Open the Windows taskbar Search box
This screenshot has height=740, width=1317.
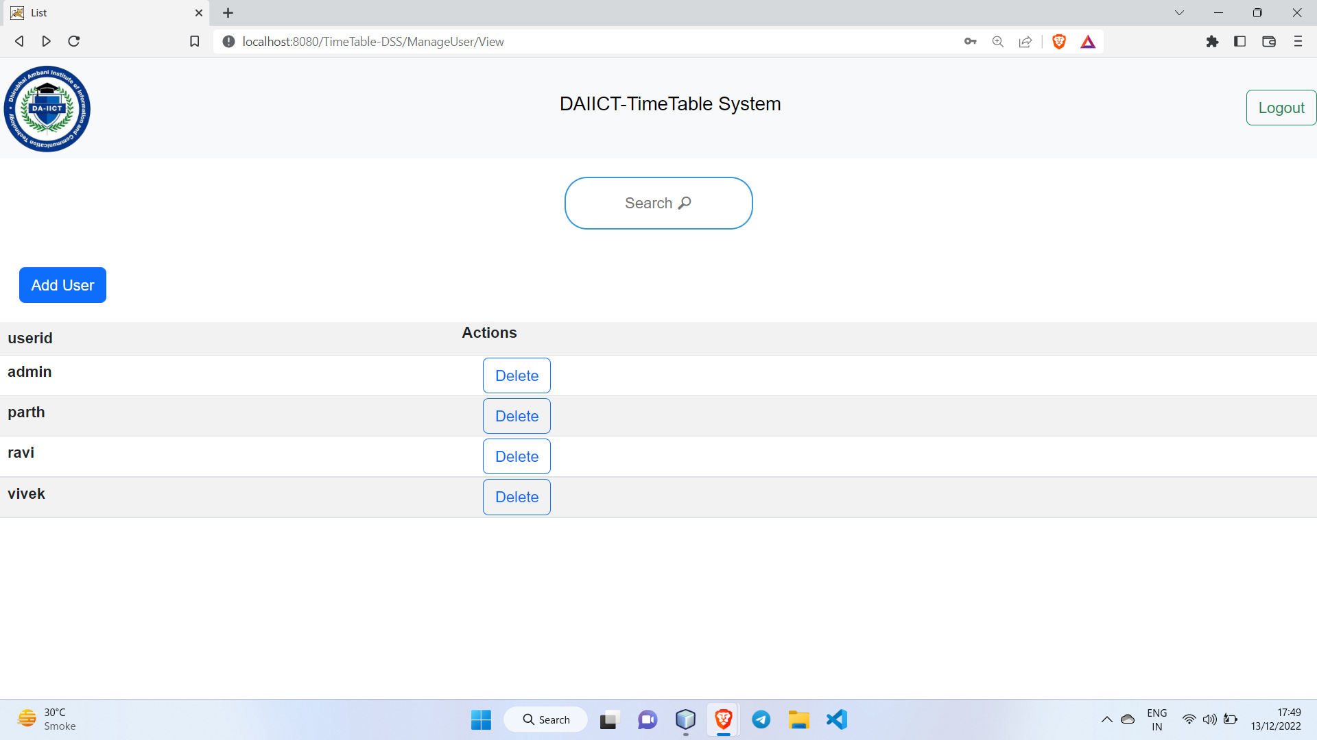[546, 719]
